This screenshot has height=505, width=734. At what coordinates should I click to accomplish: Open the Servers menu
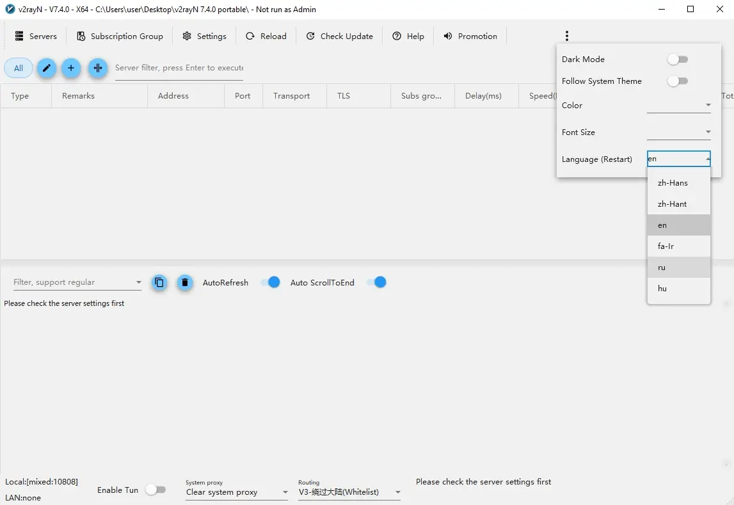(36, 36)
